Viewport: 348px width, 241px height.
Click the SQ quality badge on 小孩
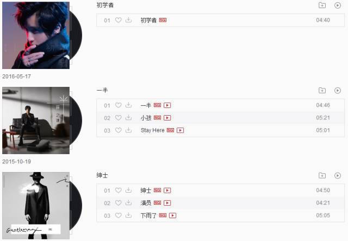pos(157,118)
